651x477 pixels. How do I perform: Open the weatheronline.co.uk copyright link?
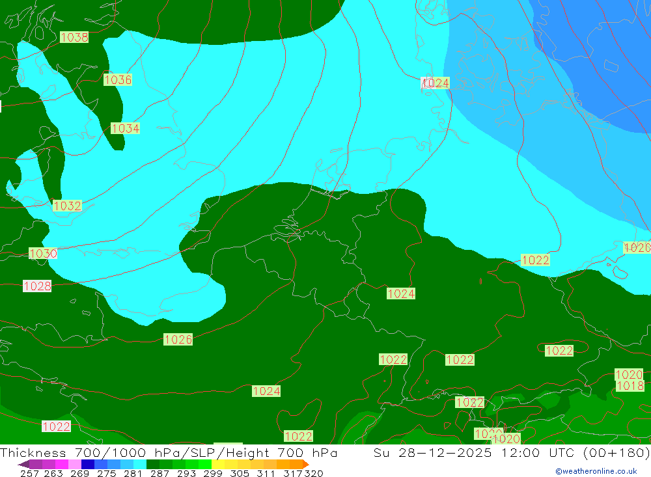[x=596, y=471]
